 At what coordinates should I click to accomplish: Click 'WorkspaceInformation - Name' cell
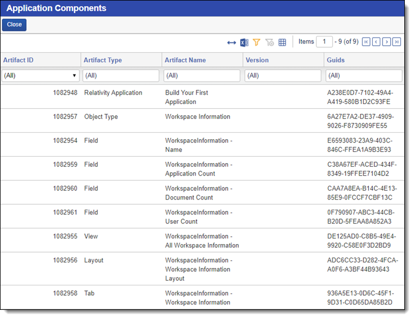point(199,145)
